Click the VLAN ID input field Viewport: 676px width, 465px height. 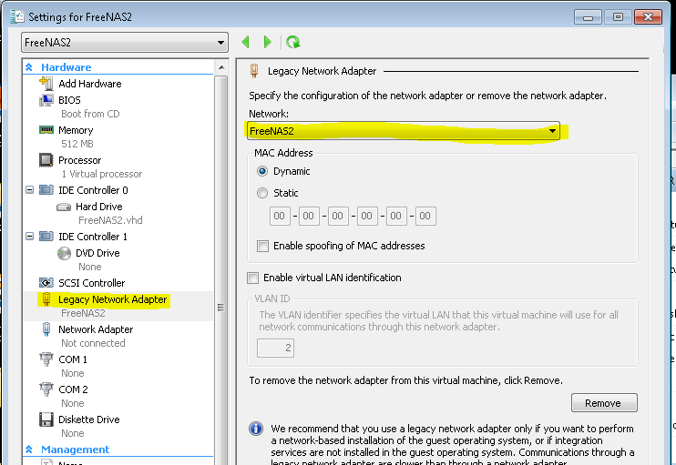(x=275, y=348)
